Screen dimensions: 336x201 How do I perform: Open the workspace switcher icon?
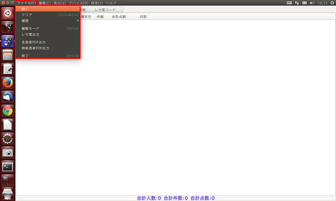8,180
